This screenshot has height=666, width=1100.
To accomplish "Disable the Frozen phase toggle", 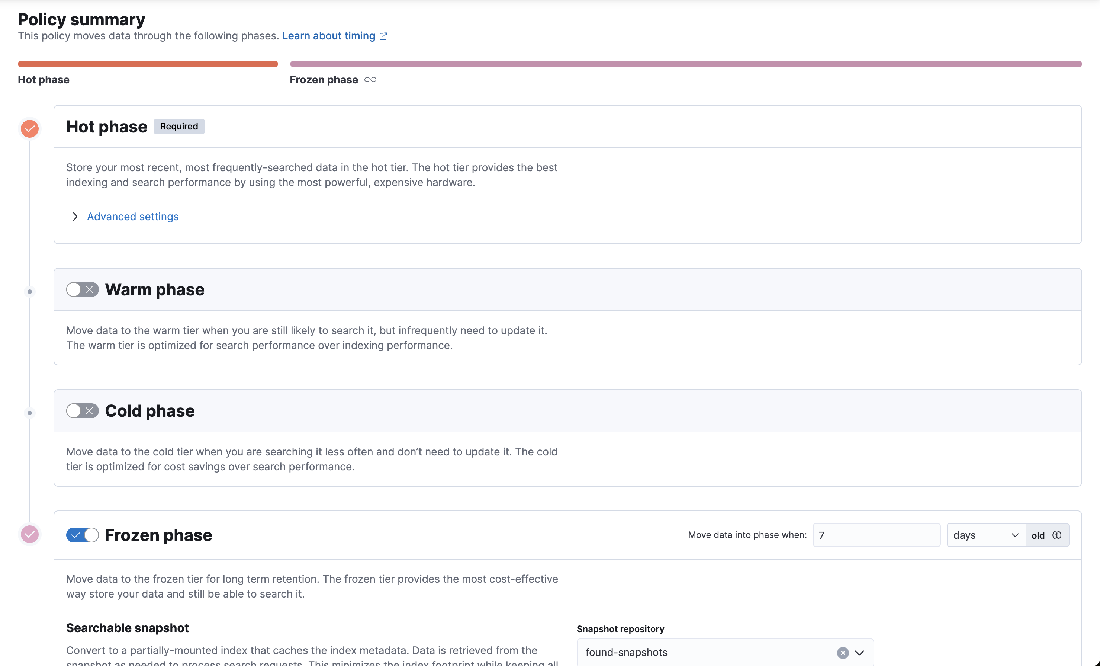I will 82,535.
